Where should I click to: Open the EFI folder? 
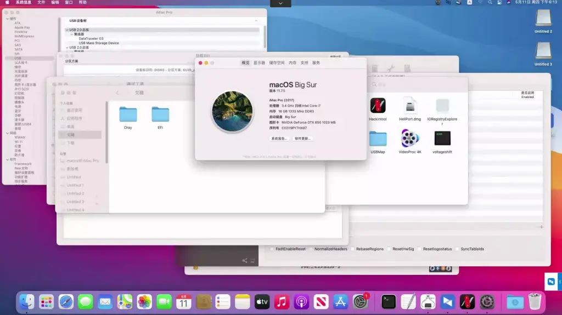click(160, 114)
